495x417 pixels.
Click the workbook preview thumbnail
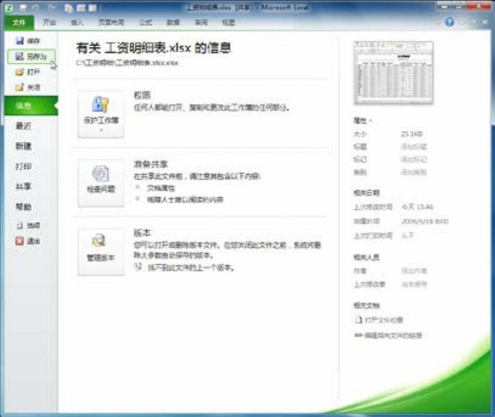pyautogui.click(x=394, y=72)
